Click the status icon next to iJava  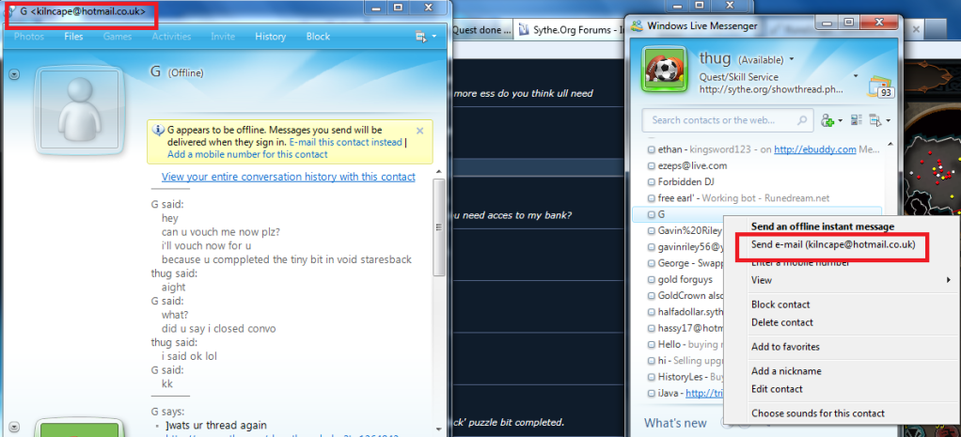coord(652,393)
